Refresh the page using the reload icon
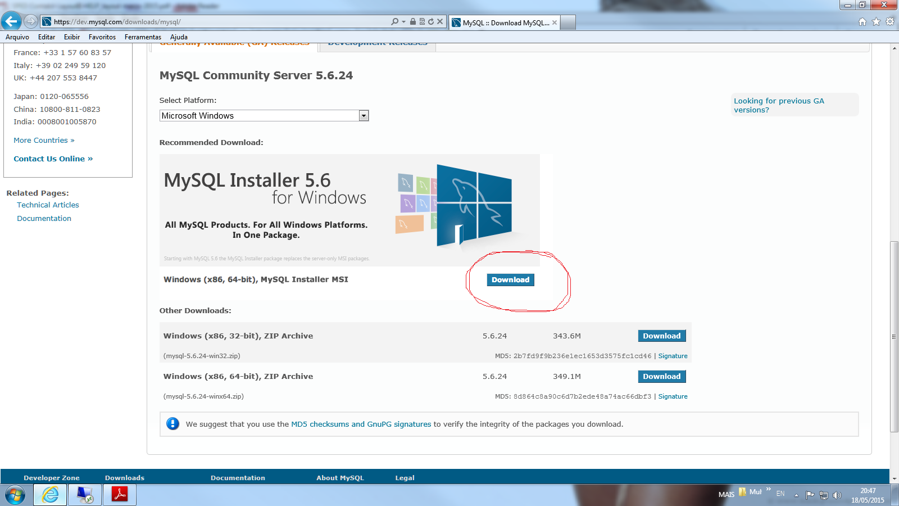This screenshot has height=506, width=899. (x=431, y=21)
